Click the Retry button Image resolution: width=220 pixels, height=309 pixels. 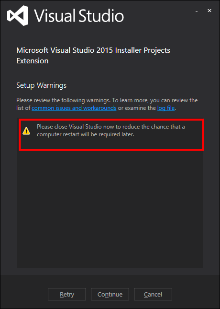click(x=67, y=294)
